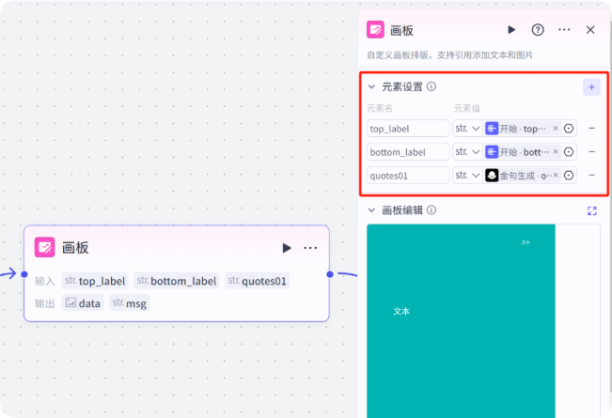Click the bottom_label input tag on the node

click(177, 281)
